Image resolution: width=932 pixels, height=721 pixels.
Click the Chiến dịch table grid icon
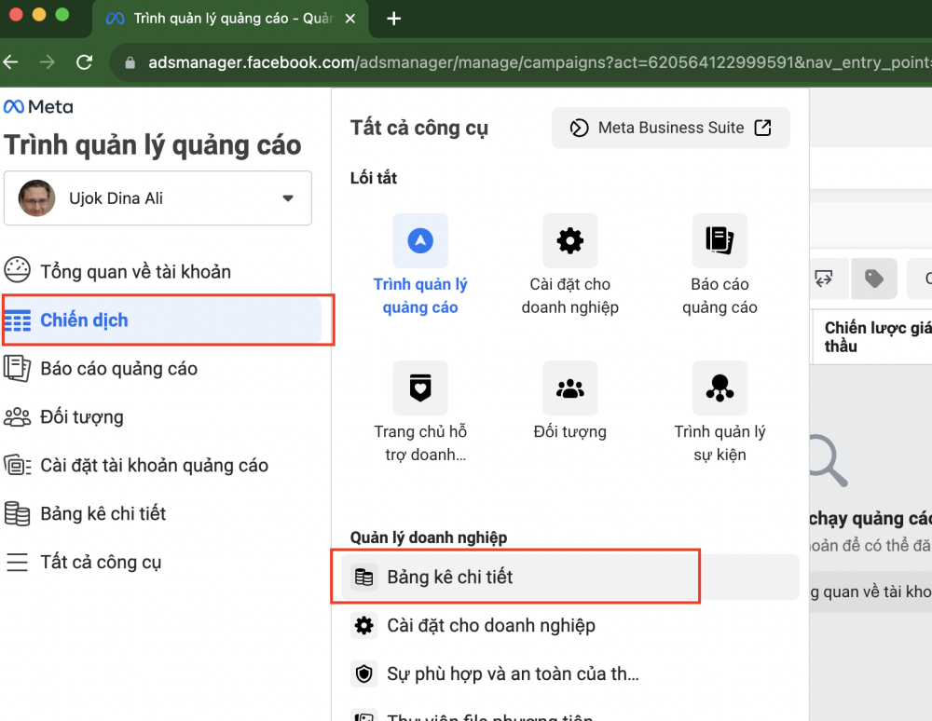[x=17, y=320]
